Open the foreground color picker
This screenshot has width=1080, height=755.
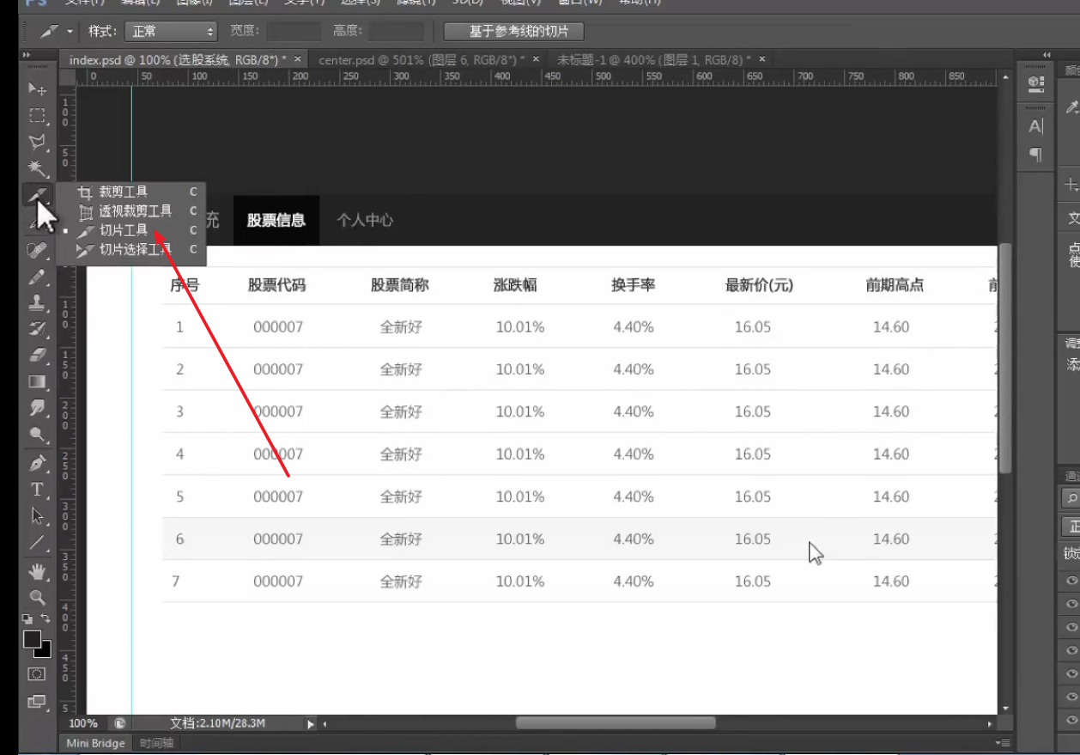32,639
